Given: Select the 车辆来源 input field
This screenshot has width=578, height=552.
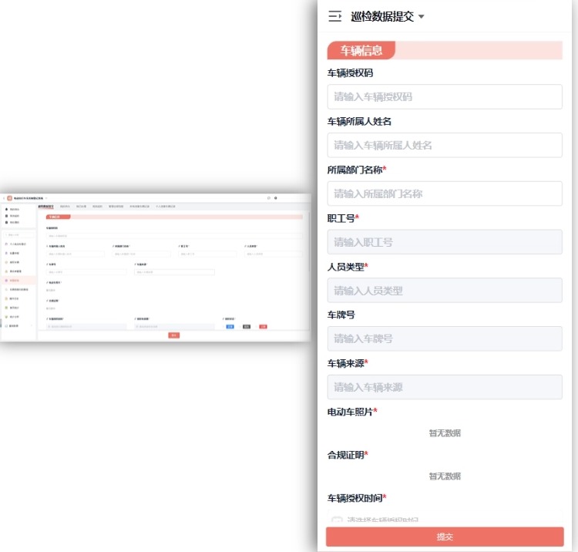Looking at the screenshot, I should click(444, 387).
